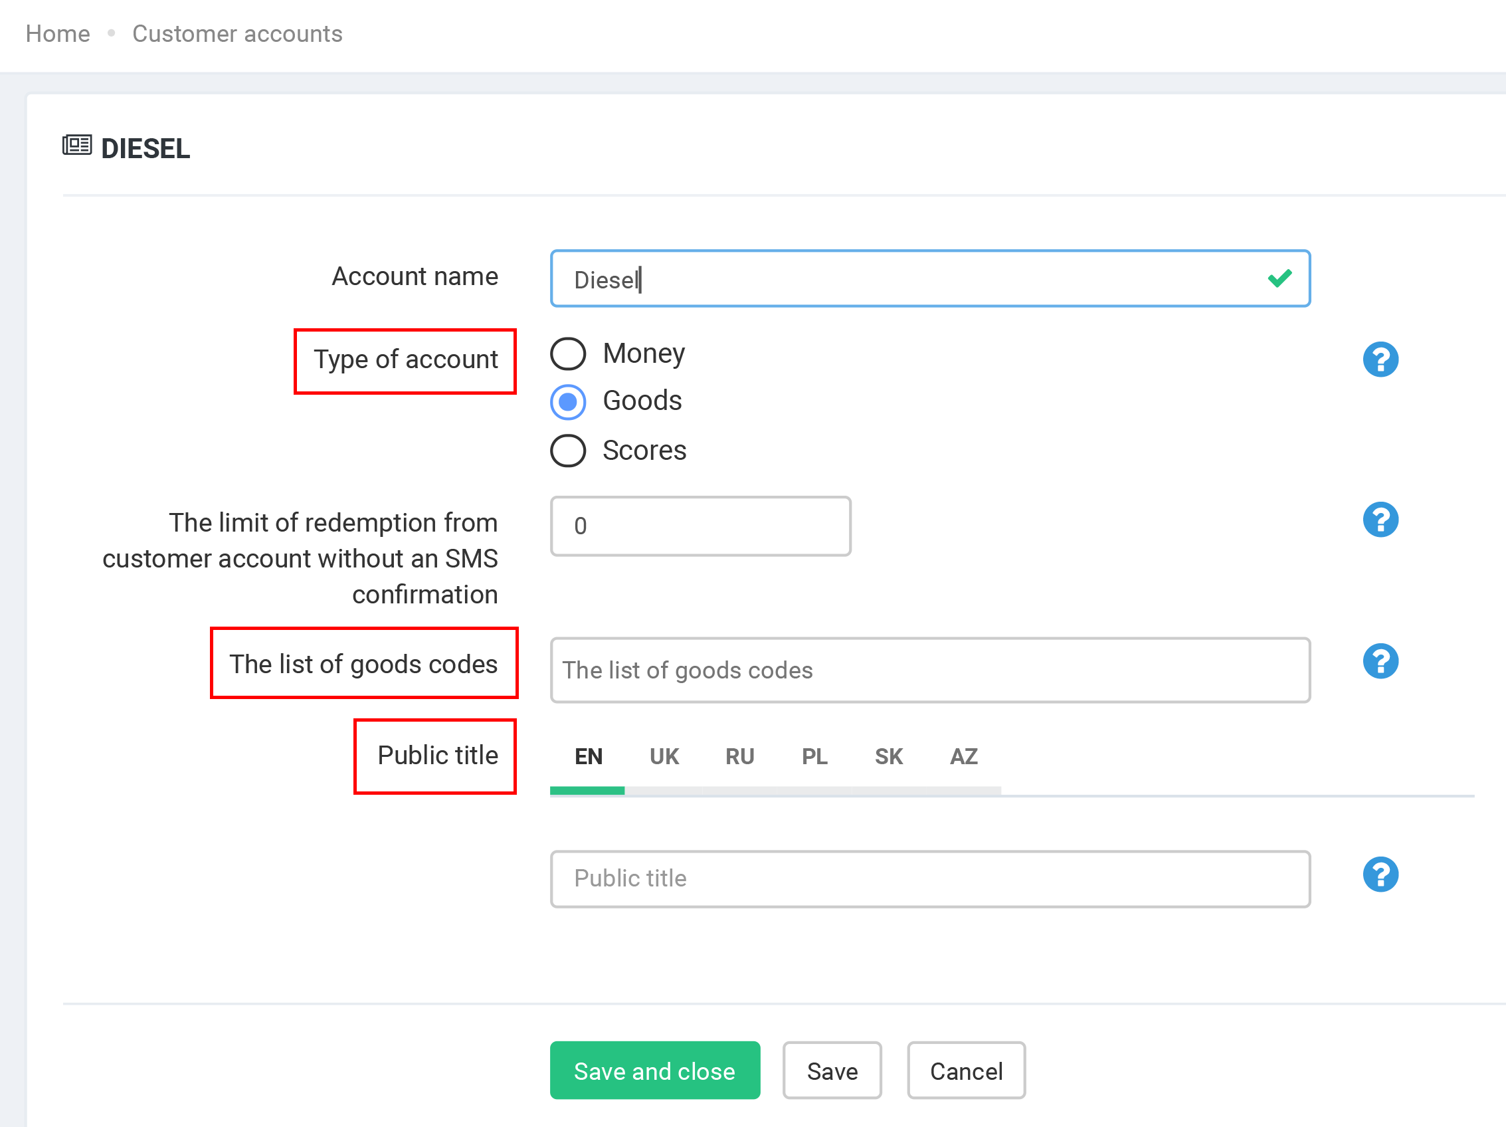The height and width of the screenshot is (1127, 1506).
Task: Click the Save and close button
Action: point(654,1071)
